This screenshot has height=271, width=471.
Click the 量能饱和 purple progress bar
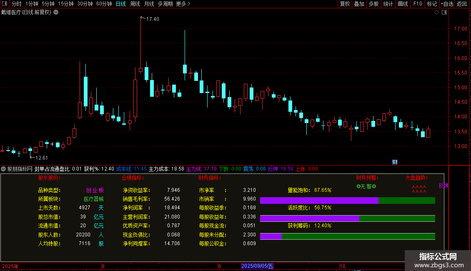point(319,201)
